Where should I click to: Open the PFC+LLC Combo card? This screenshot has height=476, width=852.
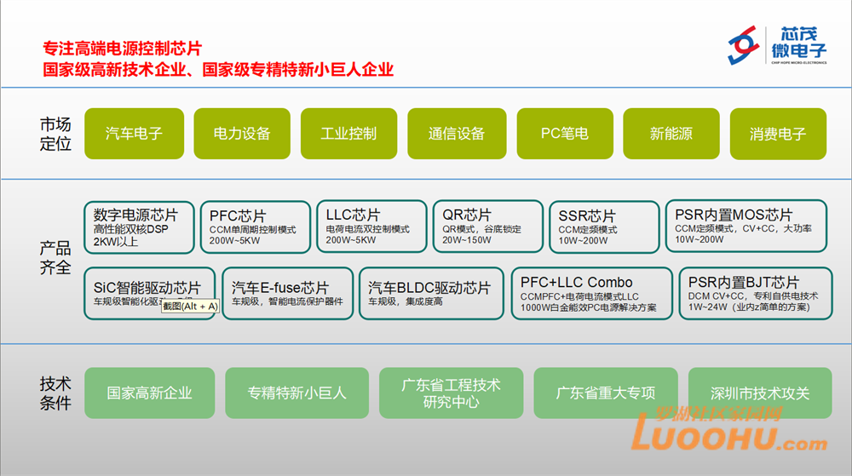point(590,294)
